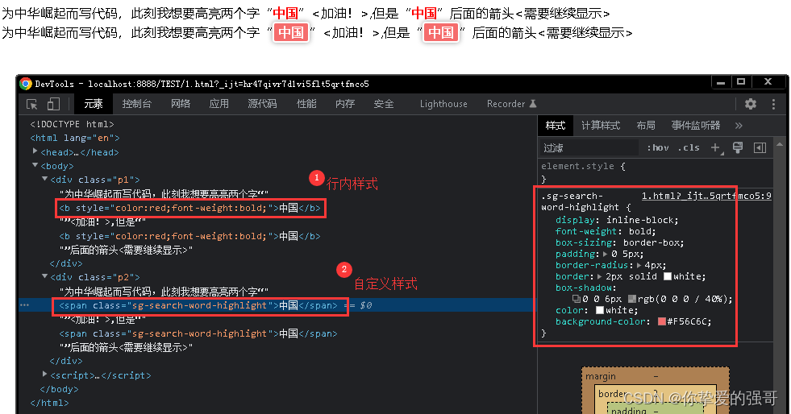Select the DOCTYPE html row
Image resolution: width=791 pixels, height=414 pixels.
[x=72, y=124]
